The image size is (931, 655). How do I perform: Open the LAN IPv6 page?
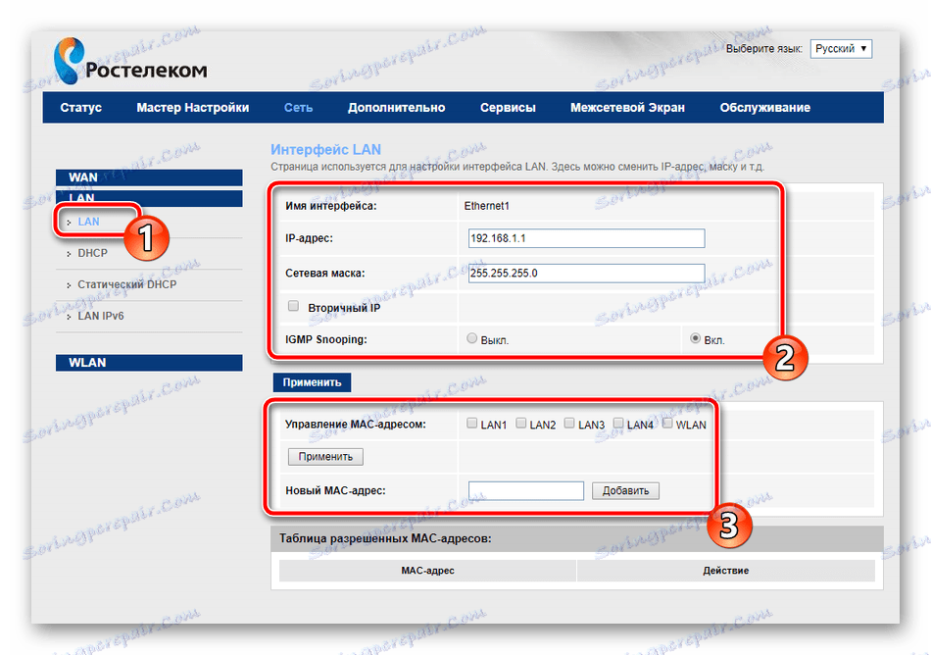[101, 316]
